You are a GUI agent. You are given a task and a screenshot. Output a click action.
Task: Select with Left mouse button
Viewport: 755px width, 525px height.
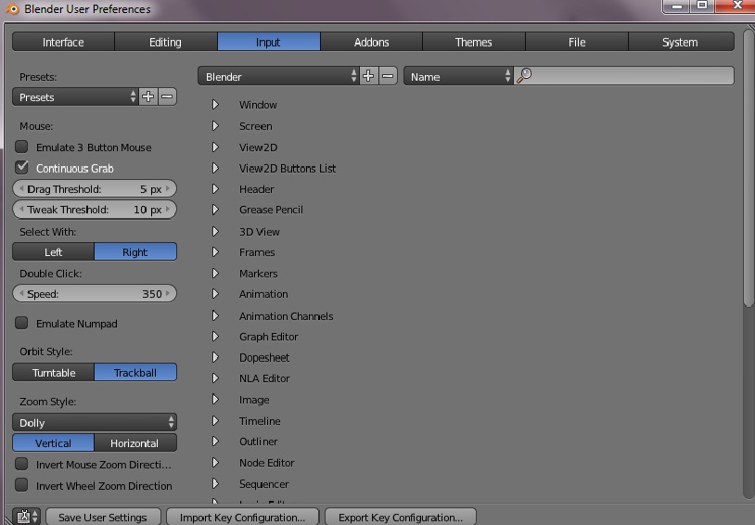(54, 252)
